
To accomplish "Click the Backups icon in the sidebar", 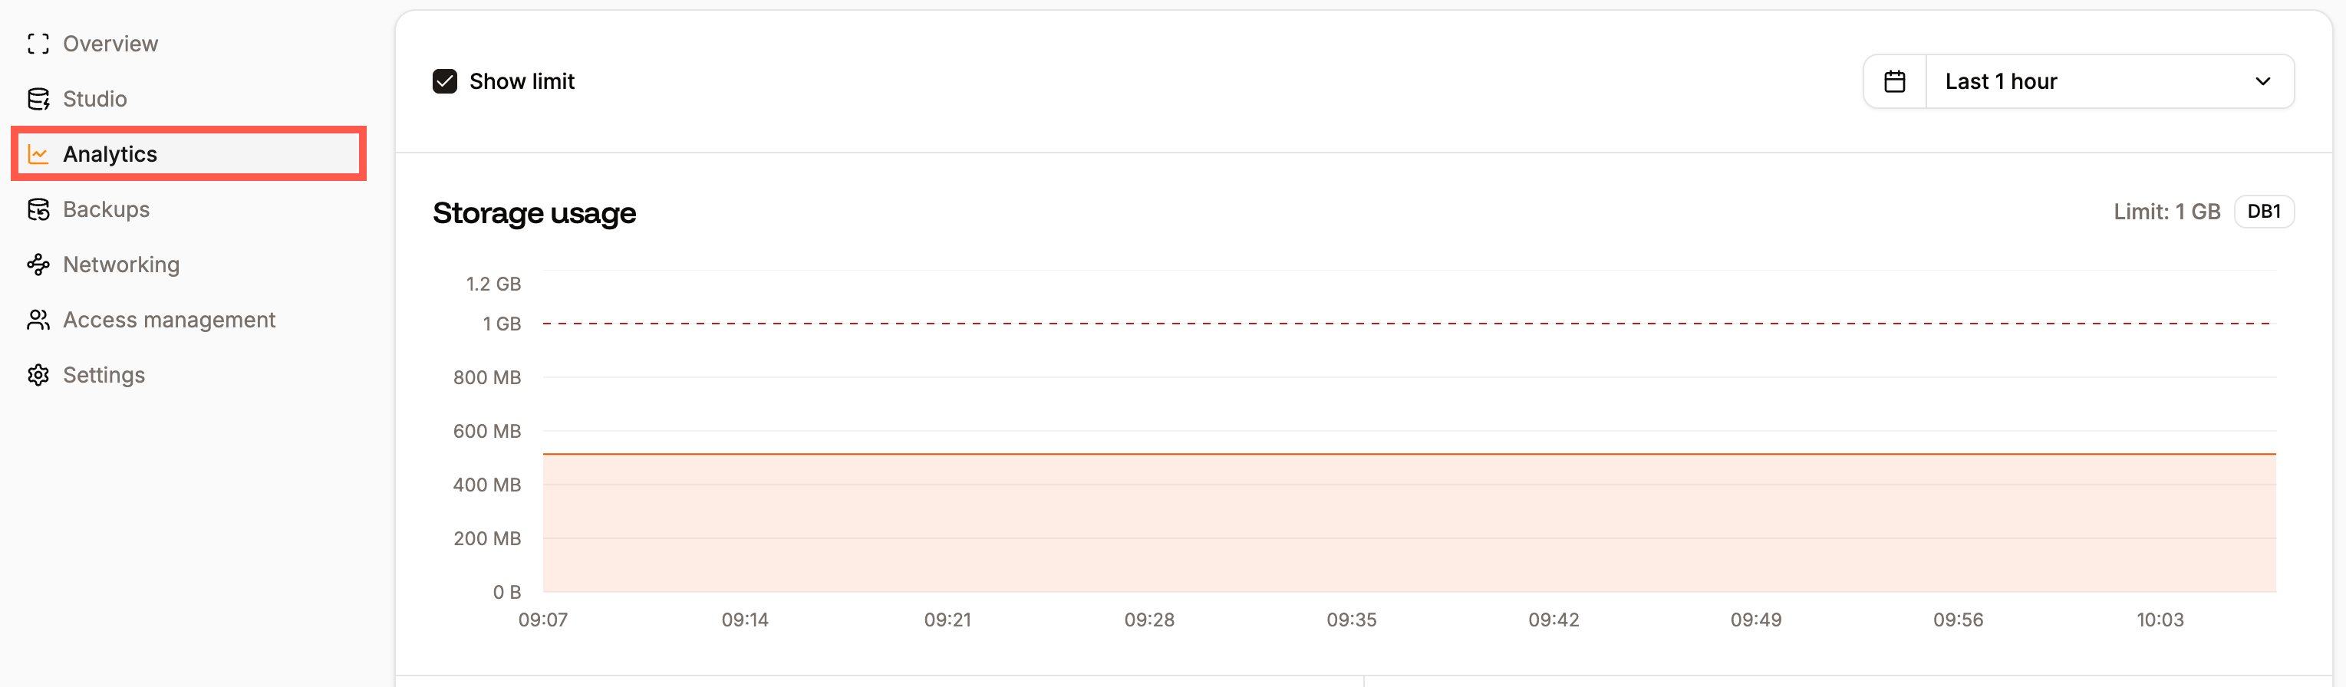I will click(38, 209).
